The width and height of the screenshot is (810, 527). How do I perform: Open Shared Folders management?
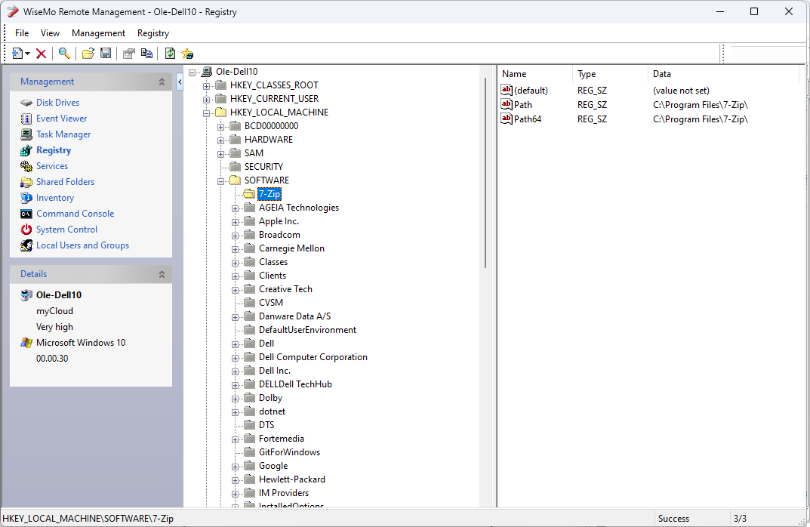[64, 181]
